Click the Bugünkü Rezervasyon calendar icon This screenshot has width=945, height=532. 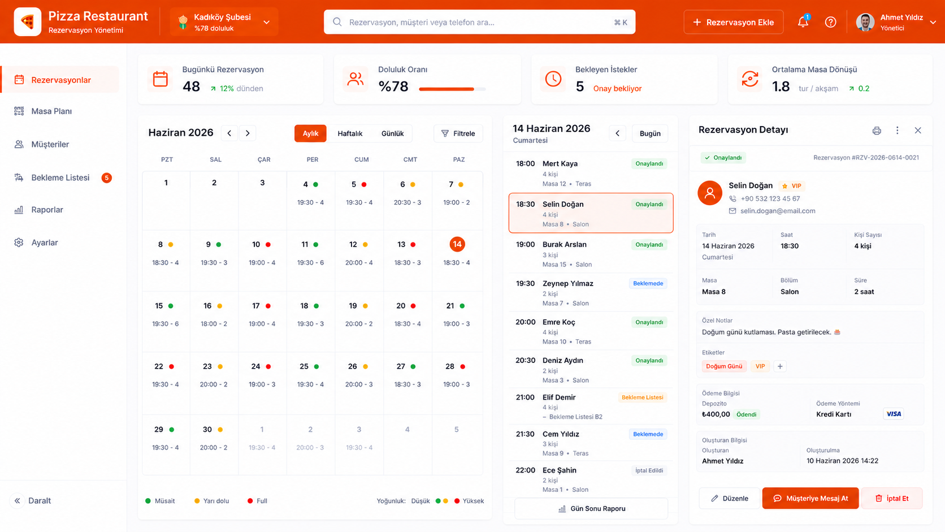(x=161, y=79)
